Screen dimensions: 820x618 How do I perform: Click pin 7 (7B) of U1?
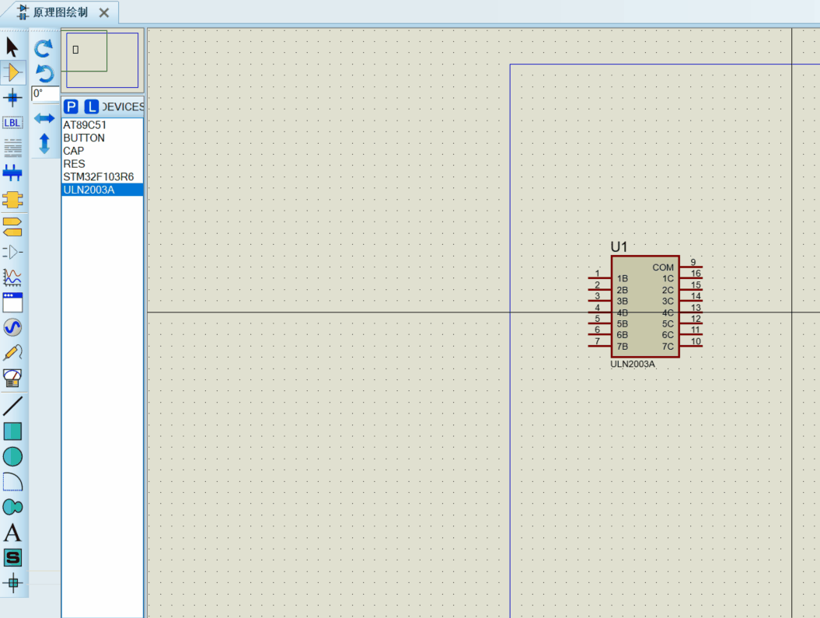[x=600, y=345]
